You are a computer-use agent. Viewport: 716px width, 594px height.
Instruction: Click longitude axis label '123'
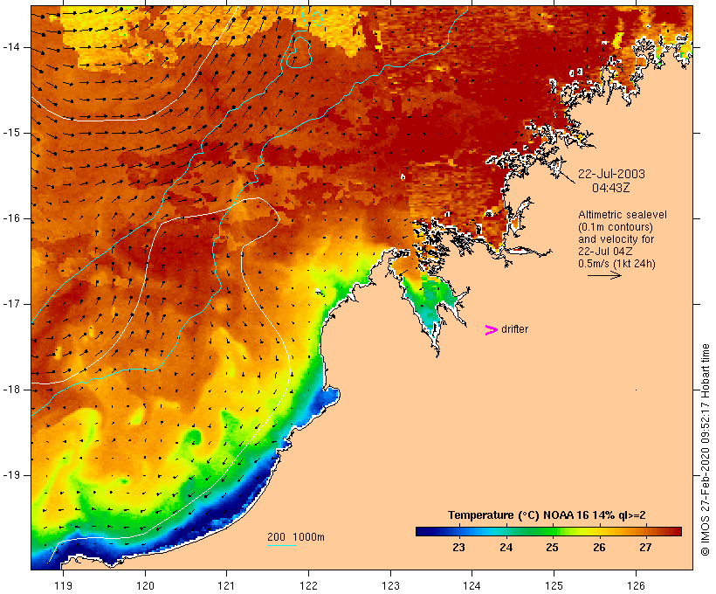pyautogui.click(x=390, y=585)
